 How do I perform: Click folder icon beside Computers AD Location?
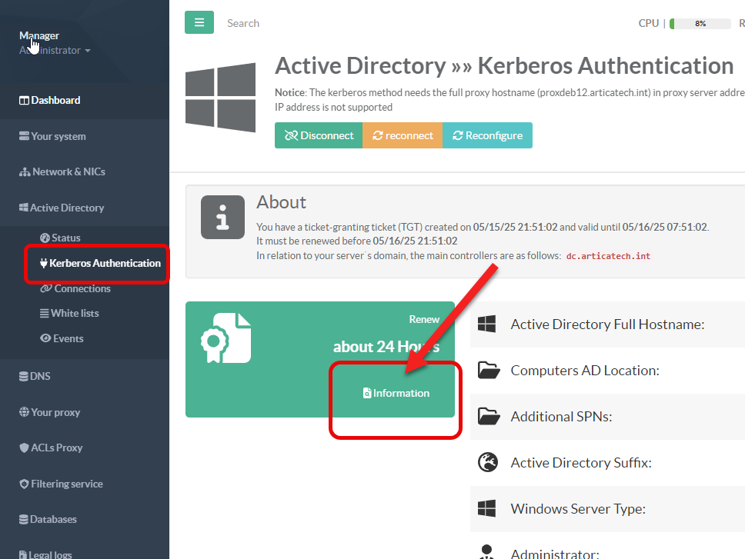tap(488, 371)
